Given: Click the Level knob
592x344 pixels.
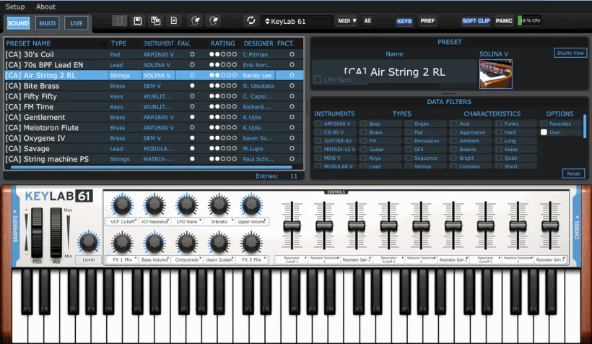Looking at the screenshot, I should [89, 242].
